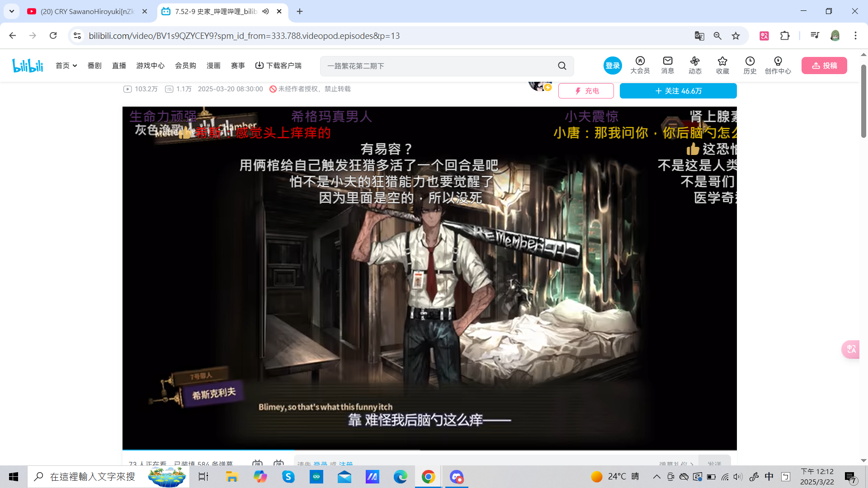Screen dimensions: 868x488
Task: Open the Chrome tab search dropdown arrow
Action: (x=12, y=11)
